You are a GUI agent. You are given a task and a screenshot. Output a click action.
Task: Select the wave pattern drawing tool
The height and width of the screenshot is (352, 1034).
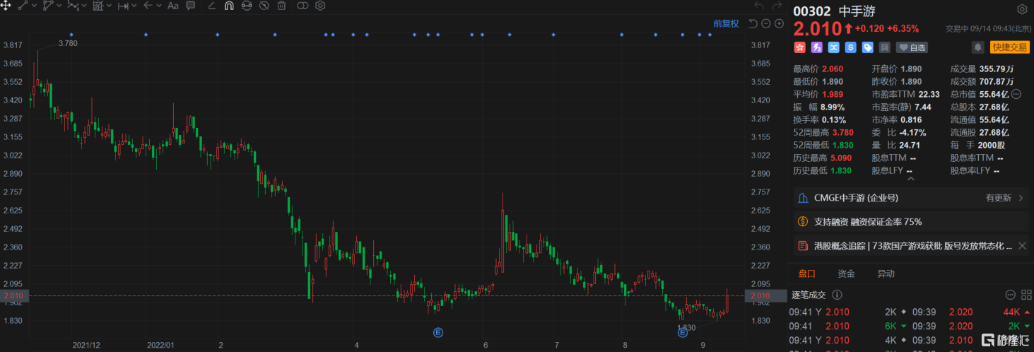click(73, 6)
